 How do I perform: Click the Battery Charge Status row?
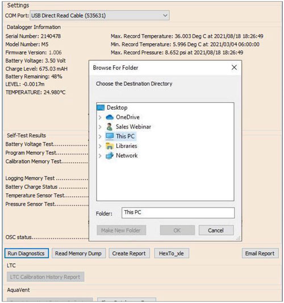click(x=47, y=187)
